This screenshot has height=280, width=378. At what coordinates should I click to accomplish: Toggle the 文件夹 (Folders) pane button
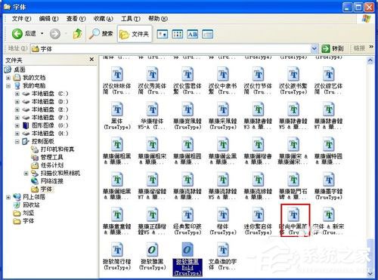pyautogui.click(x=135, y=34)
